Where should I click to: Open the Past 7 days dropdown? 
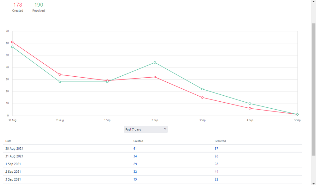[x=146, y=129]
